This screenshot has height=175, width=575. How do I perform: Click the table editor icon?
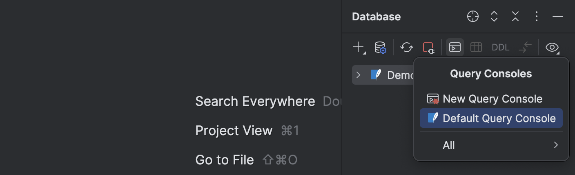tap(476, 48)
